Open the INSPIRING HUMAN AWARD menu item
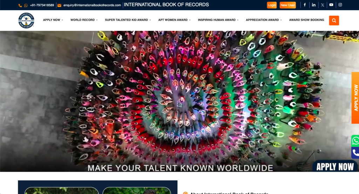The width and height of the screenshot is (359, 194). click(x=217, y=20)
